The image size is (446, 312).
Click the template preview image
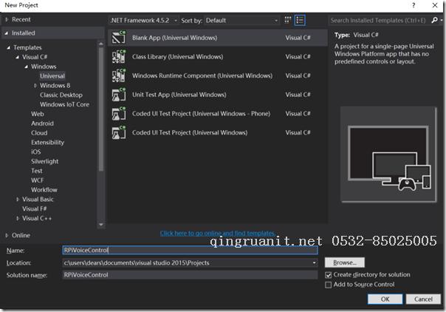coord(389,155)
